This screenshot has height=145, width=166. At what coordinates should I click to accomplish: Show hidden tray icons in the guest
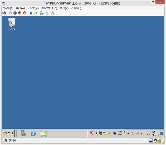click(128, 133)
